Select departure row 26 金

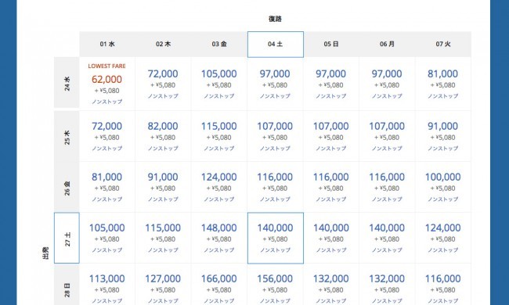(x=67, y=187)
